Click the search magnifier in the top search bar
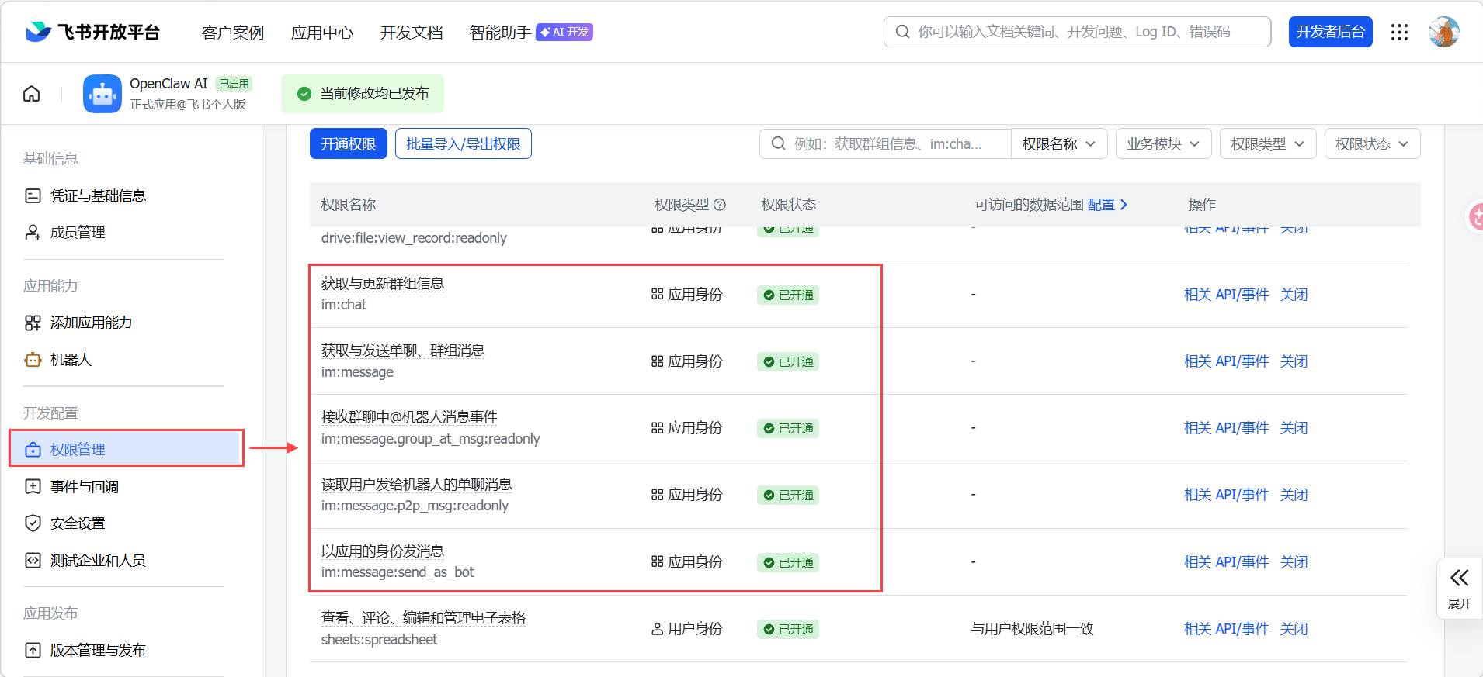Viewport: 1483px width, 677px height. pos(902,32)
